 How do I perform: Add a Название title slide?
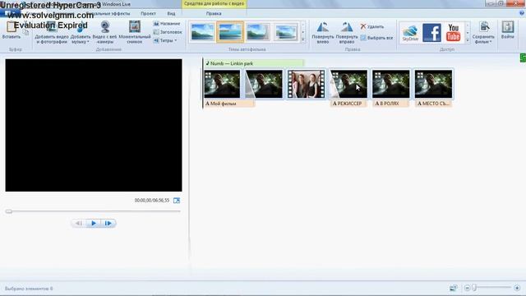167,24
